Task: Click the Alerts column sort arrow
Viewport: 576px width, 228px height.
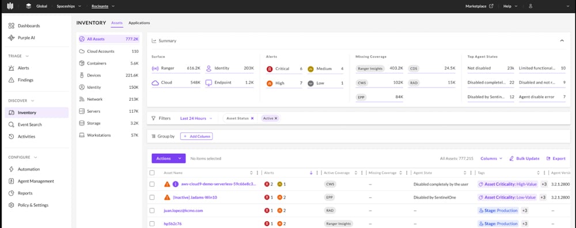Action: pos(311,173)
